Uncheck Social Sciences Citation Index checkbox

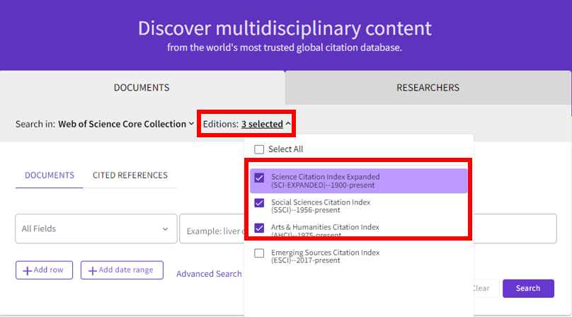pyautogui.click(x=259, y=203)
